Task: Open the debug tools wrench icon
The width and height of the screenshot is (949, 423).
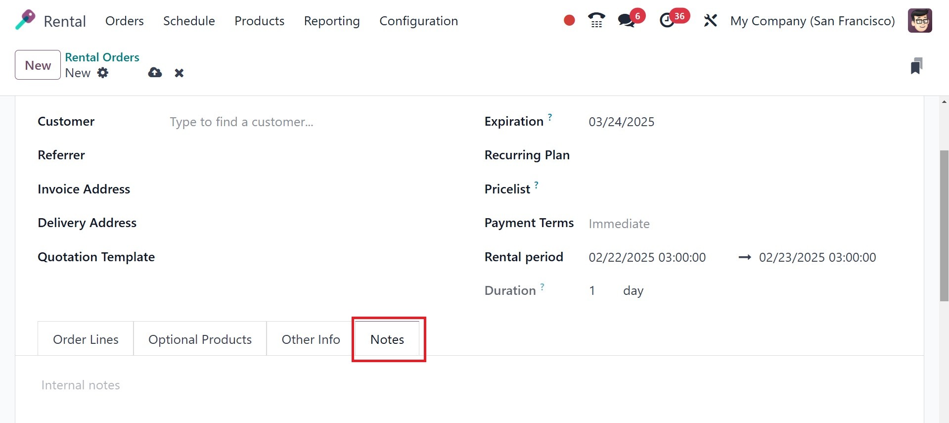Action: coord(710,20)
